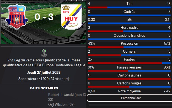Image resolution: width=172 pixels, height=108 pixels.
Task: Open Orji Wisdom's player profile
Action: [x=58, y=105]
